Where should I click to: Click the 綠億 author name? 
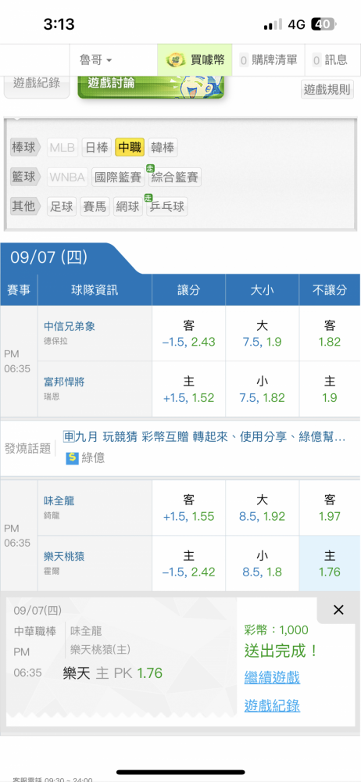coord(93,457)
